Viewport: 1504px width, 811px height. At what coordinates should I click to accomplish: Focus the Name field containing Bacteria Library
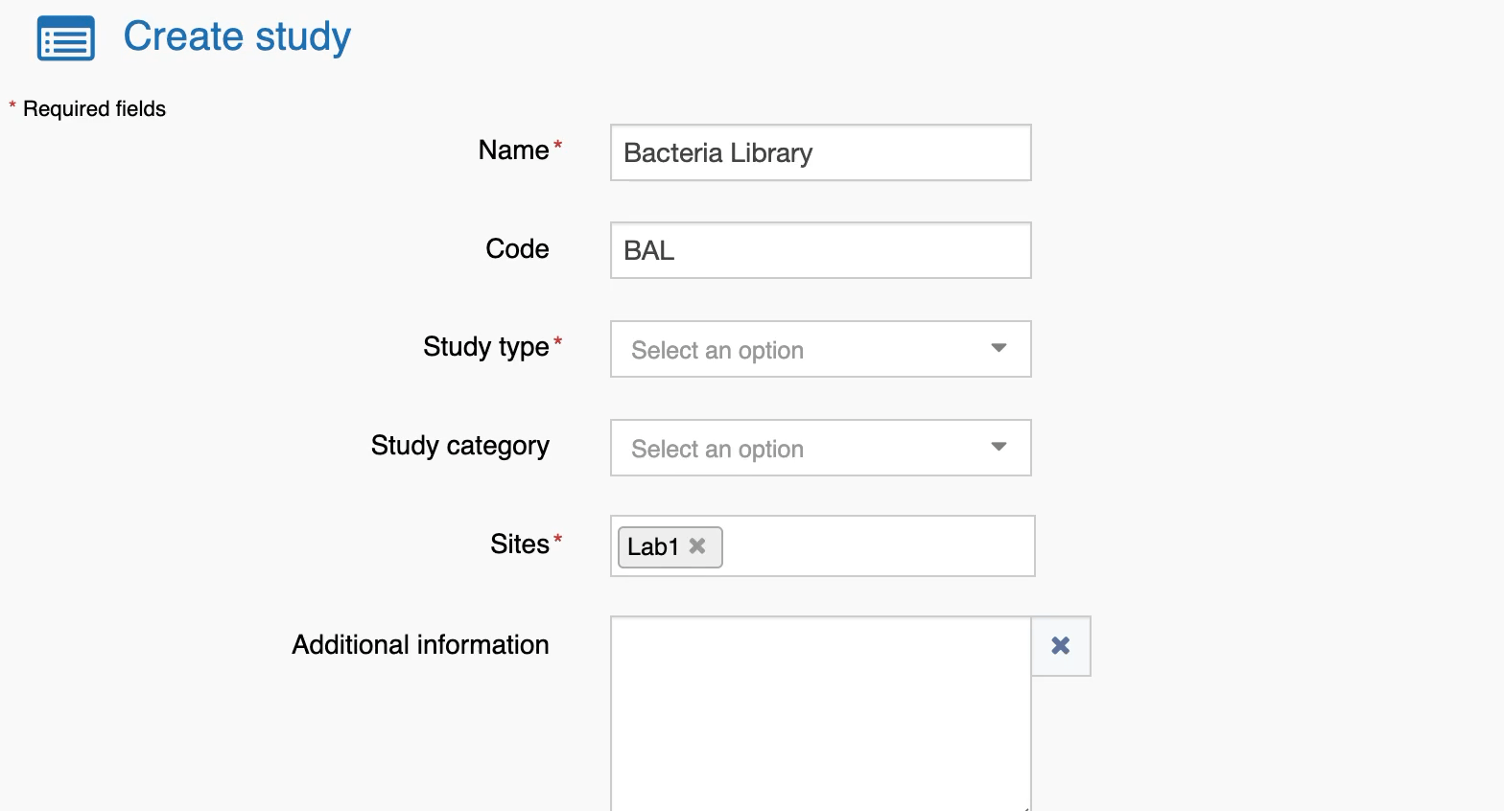click(820, 152)
